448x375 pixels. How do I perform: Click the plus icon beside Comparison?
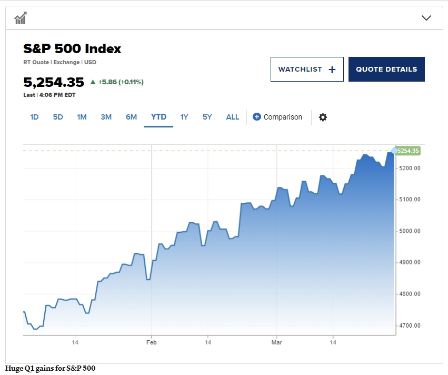click(256, 117)
